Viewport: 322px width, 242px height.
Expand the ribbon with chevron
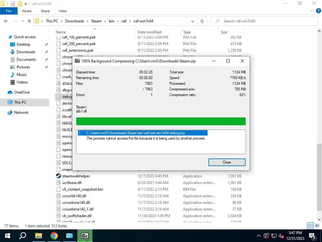pos(312,11)
